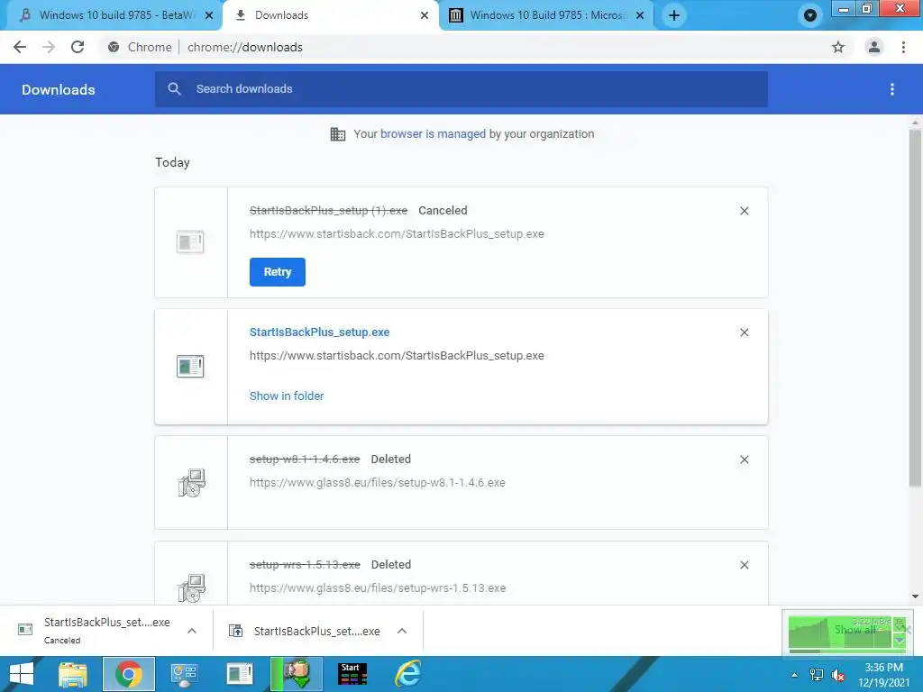
Task: Click the page scrollbar thumb
Action: pos(915,306)
